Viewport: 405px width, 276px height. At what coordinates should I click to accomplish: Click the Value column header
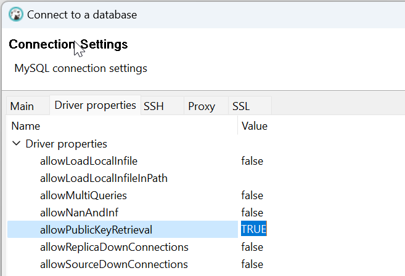click(x=255, y=126)
